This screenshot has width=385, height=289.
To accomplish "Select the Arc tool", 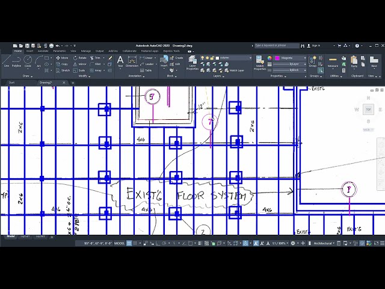I will pyautogui.click(x=38, y=61).
